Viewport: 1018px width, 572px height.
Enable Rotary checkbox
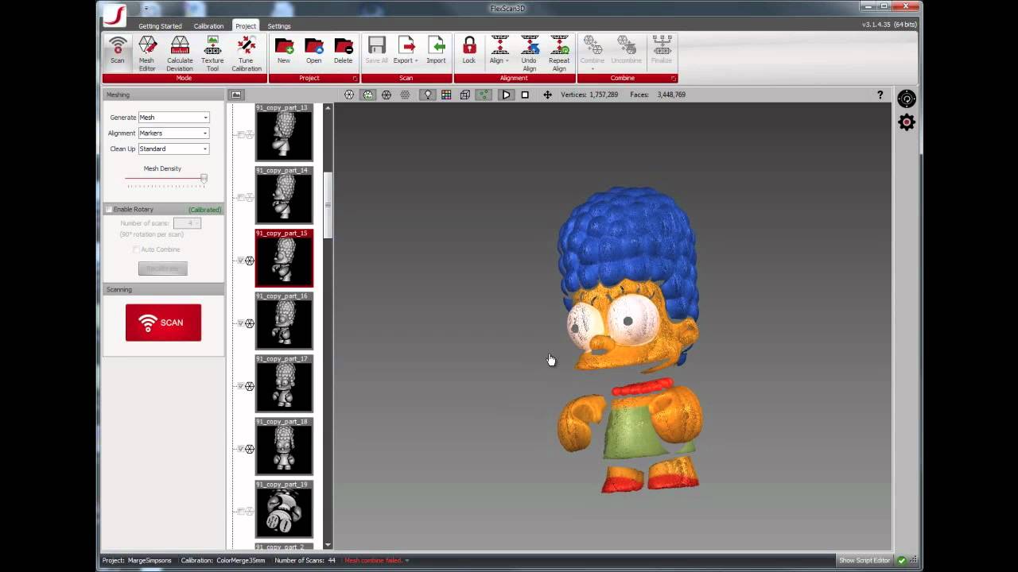109,209
